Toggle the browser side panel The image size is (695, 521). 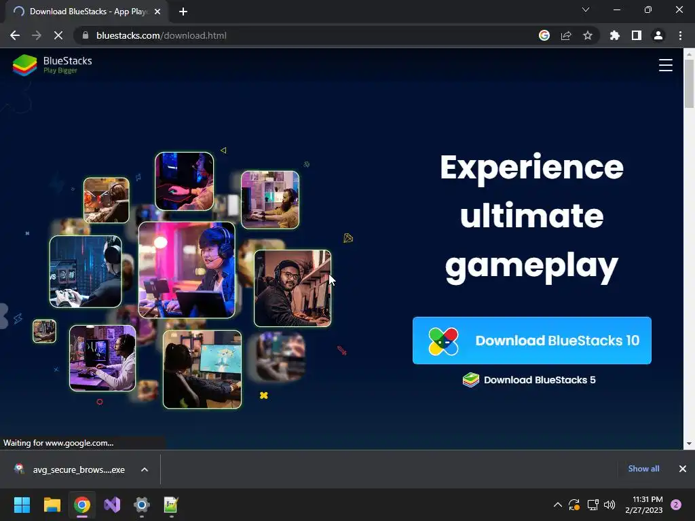637,35
